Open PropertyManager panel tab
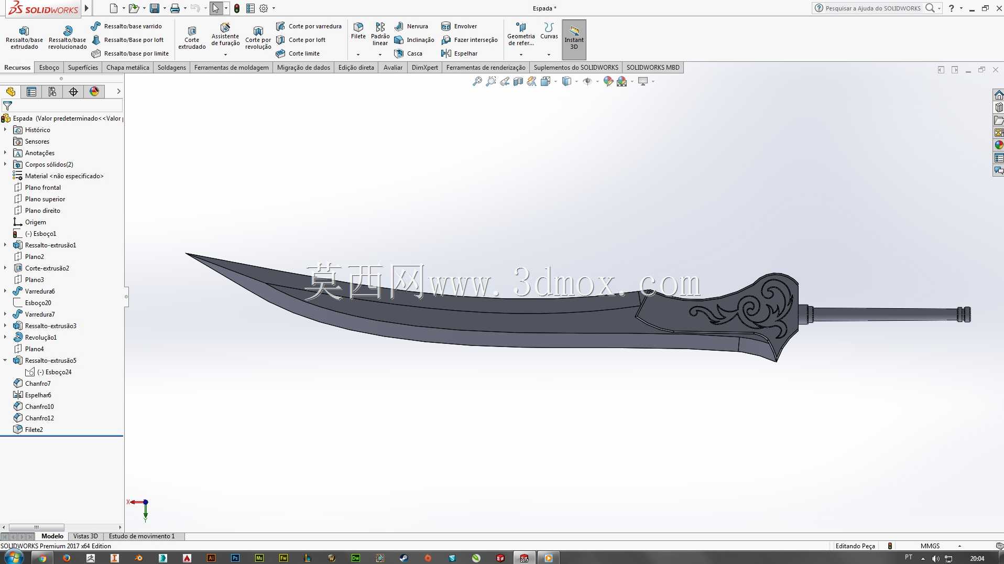Viewport: 1004px width, 564px height. point(31,92)
